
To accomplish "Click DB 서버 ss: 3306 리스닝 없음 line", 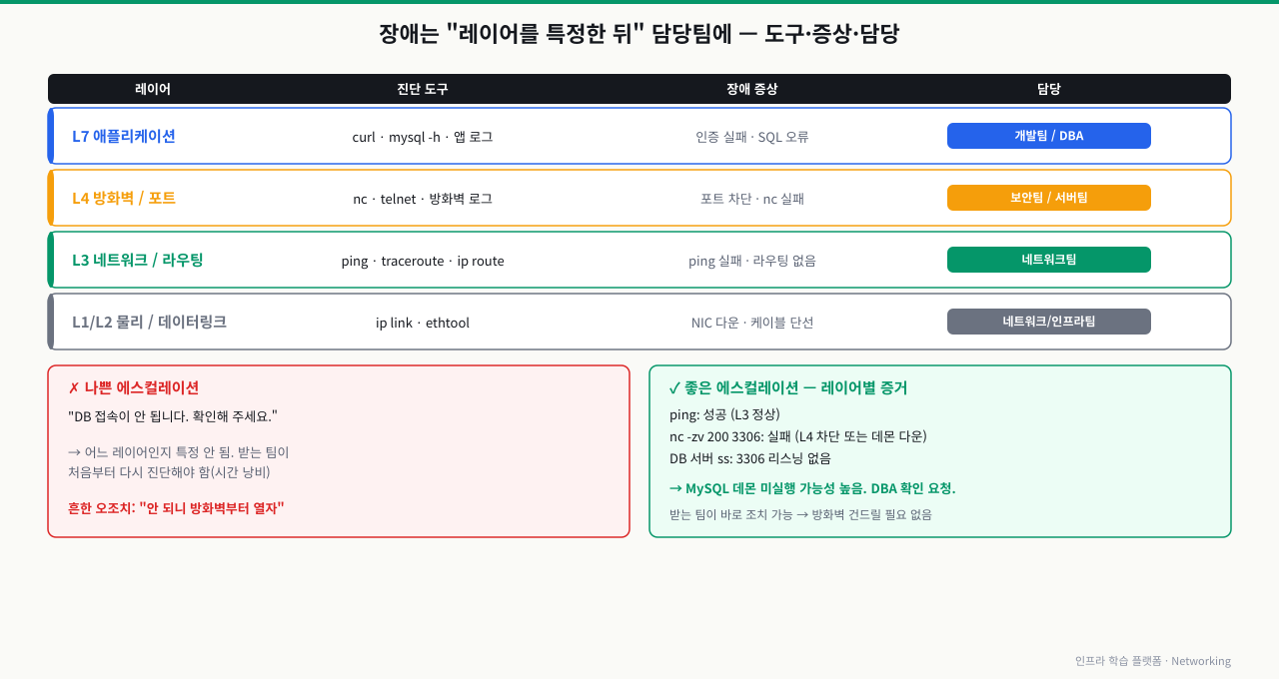I will (x=750, y=458).
